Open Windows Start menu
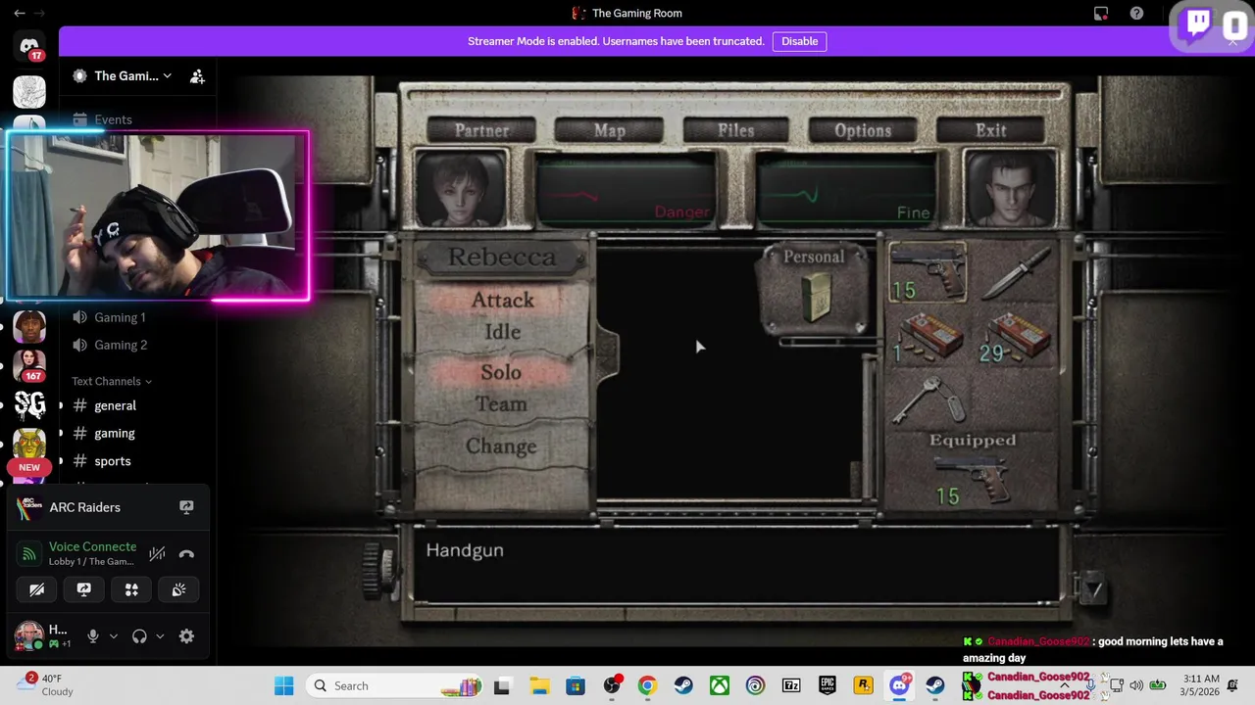The image size is (1255, 705). point(283,685)
